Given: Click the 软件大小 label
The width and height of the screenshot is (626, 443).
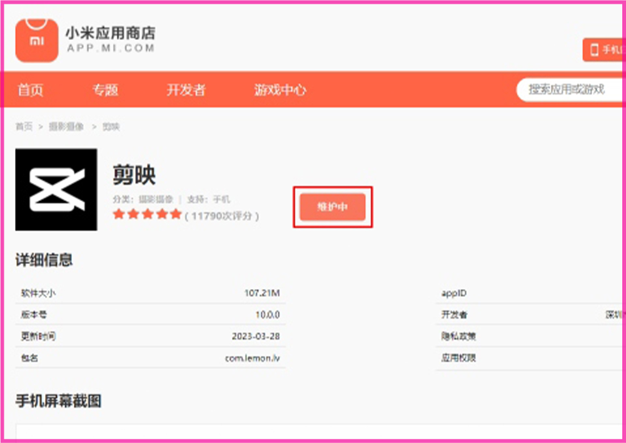Looking at the screenshot, I should coord(38,293).
